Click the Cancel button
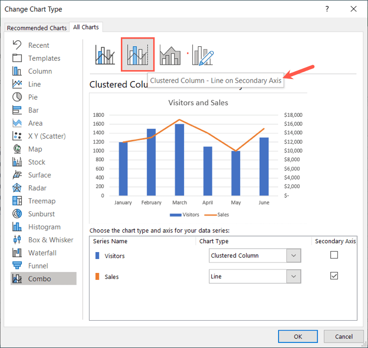Viewport: 368px width, 348px height. pos(344,337)
